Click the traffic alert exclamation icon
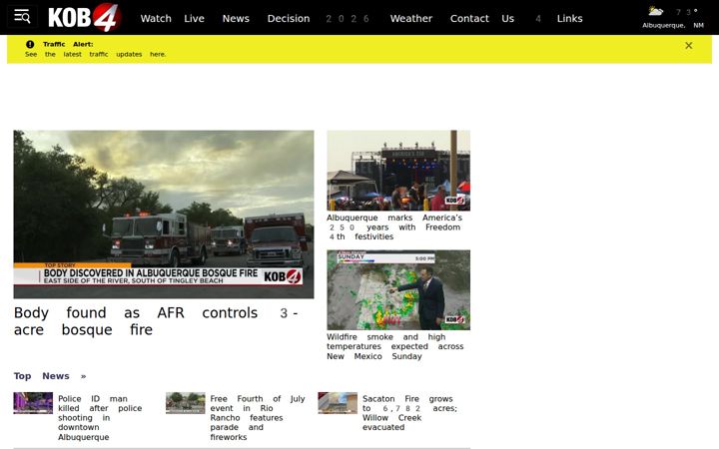This screenshot has height=449, width=719. coord(30,45)
